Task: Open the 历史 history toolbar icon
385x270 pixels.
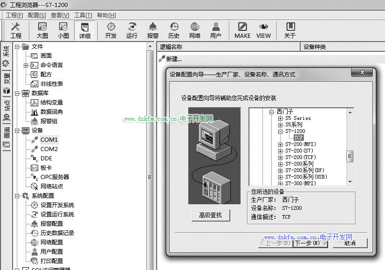Action: click(x=174, y=30)
